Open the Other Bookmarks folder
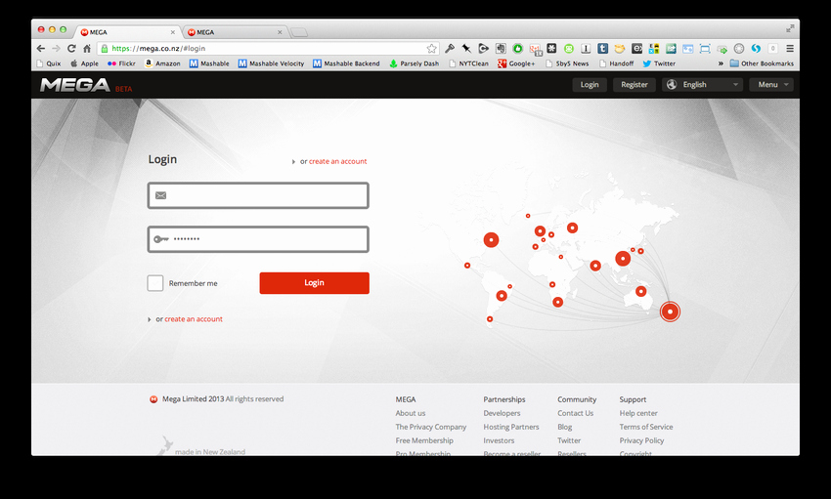Viewport: 831px width, 499px height. pyautogui.click(x=762, y=63)
